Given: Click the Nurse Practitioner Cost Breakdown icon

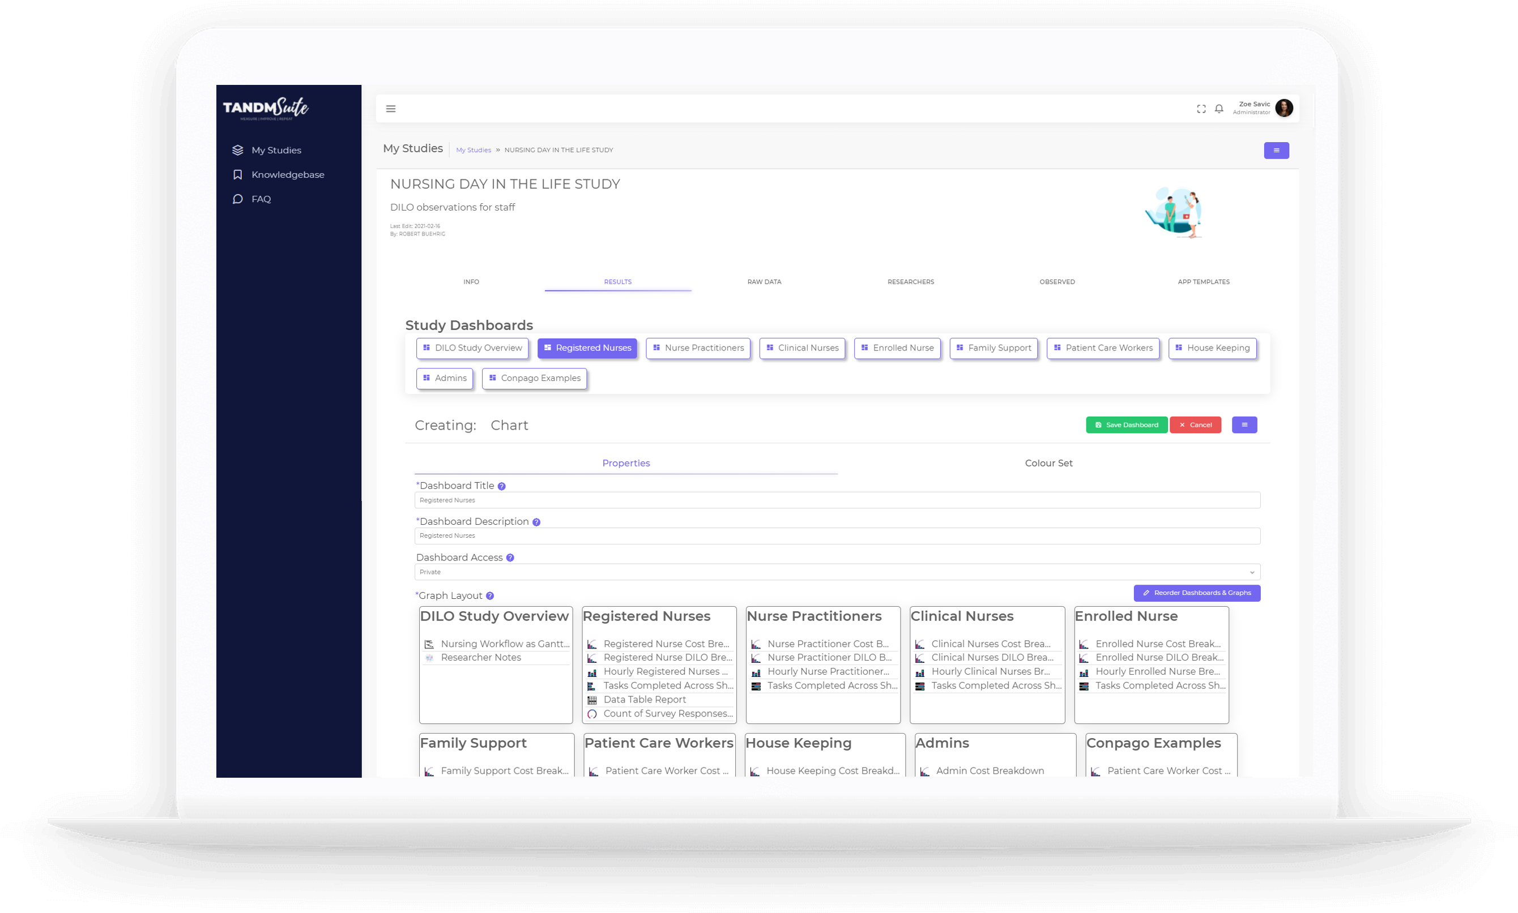Looking at the screenshot, I should pyautogui.click(x=755, y=644).
